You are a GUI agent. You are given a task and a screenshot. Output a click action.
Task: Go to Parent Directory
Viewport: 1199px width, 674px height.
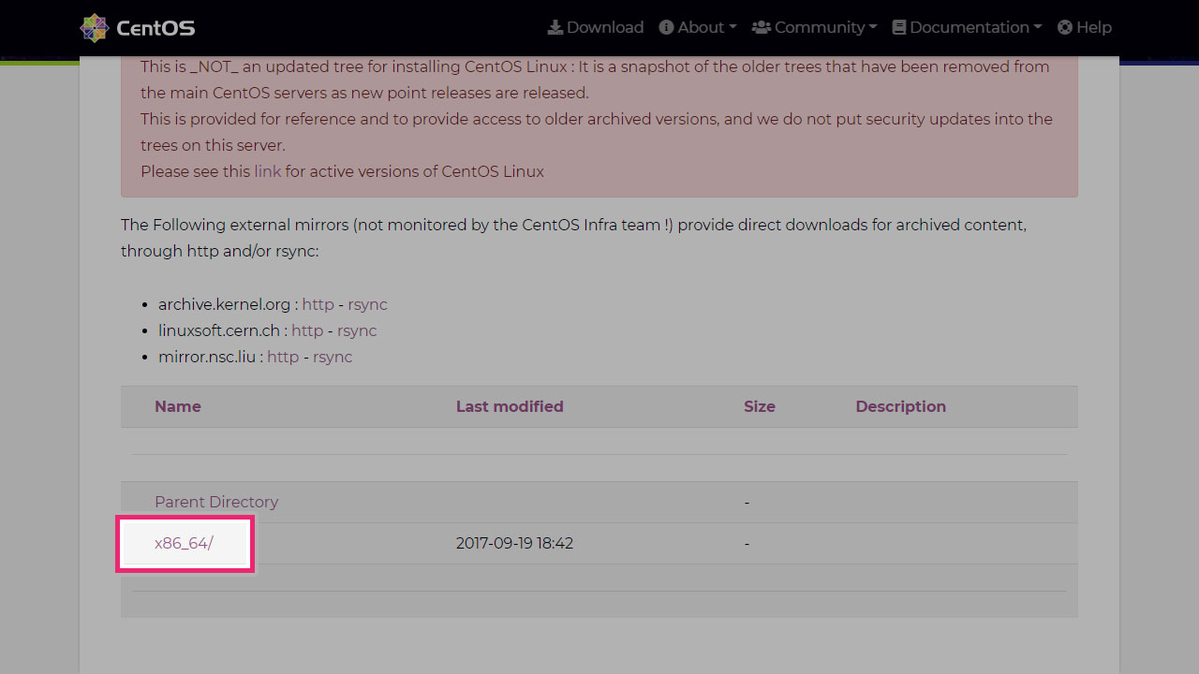(216, 502)
